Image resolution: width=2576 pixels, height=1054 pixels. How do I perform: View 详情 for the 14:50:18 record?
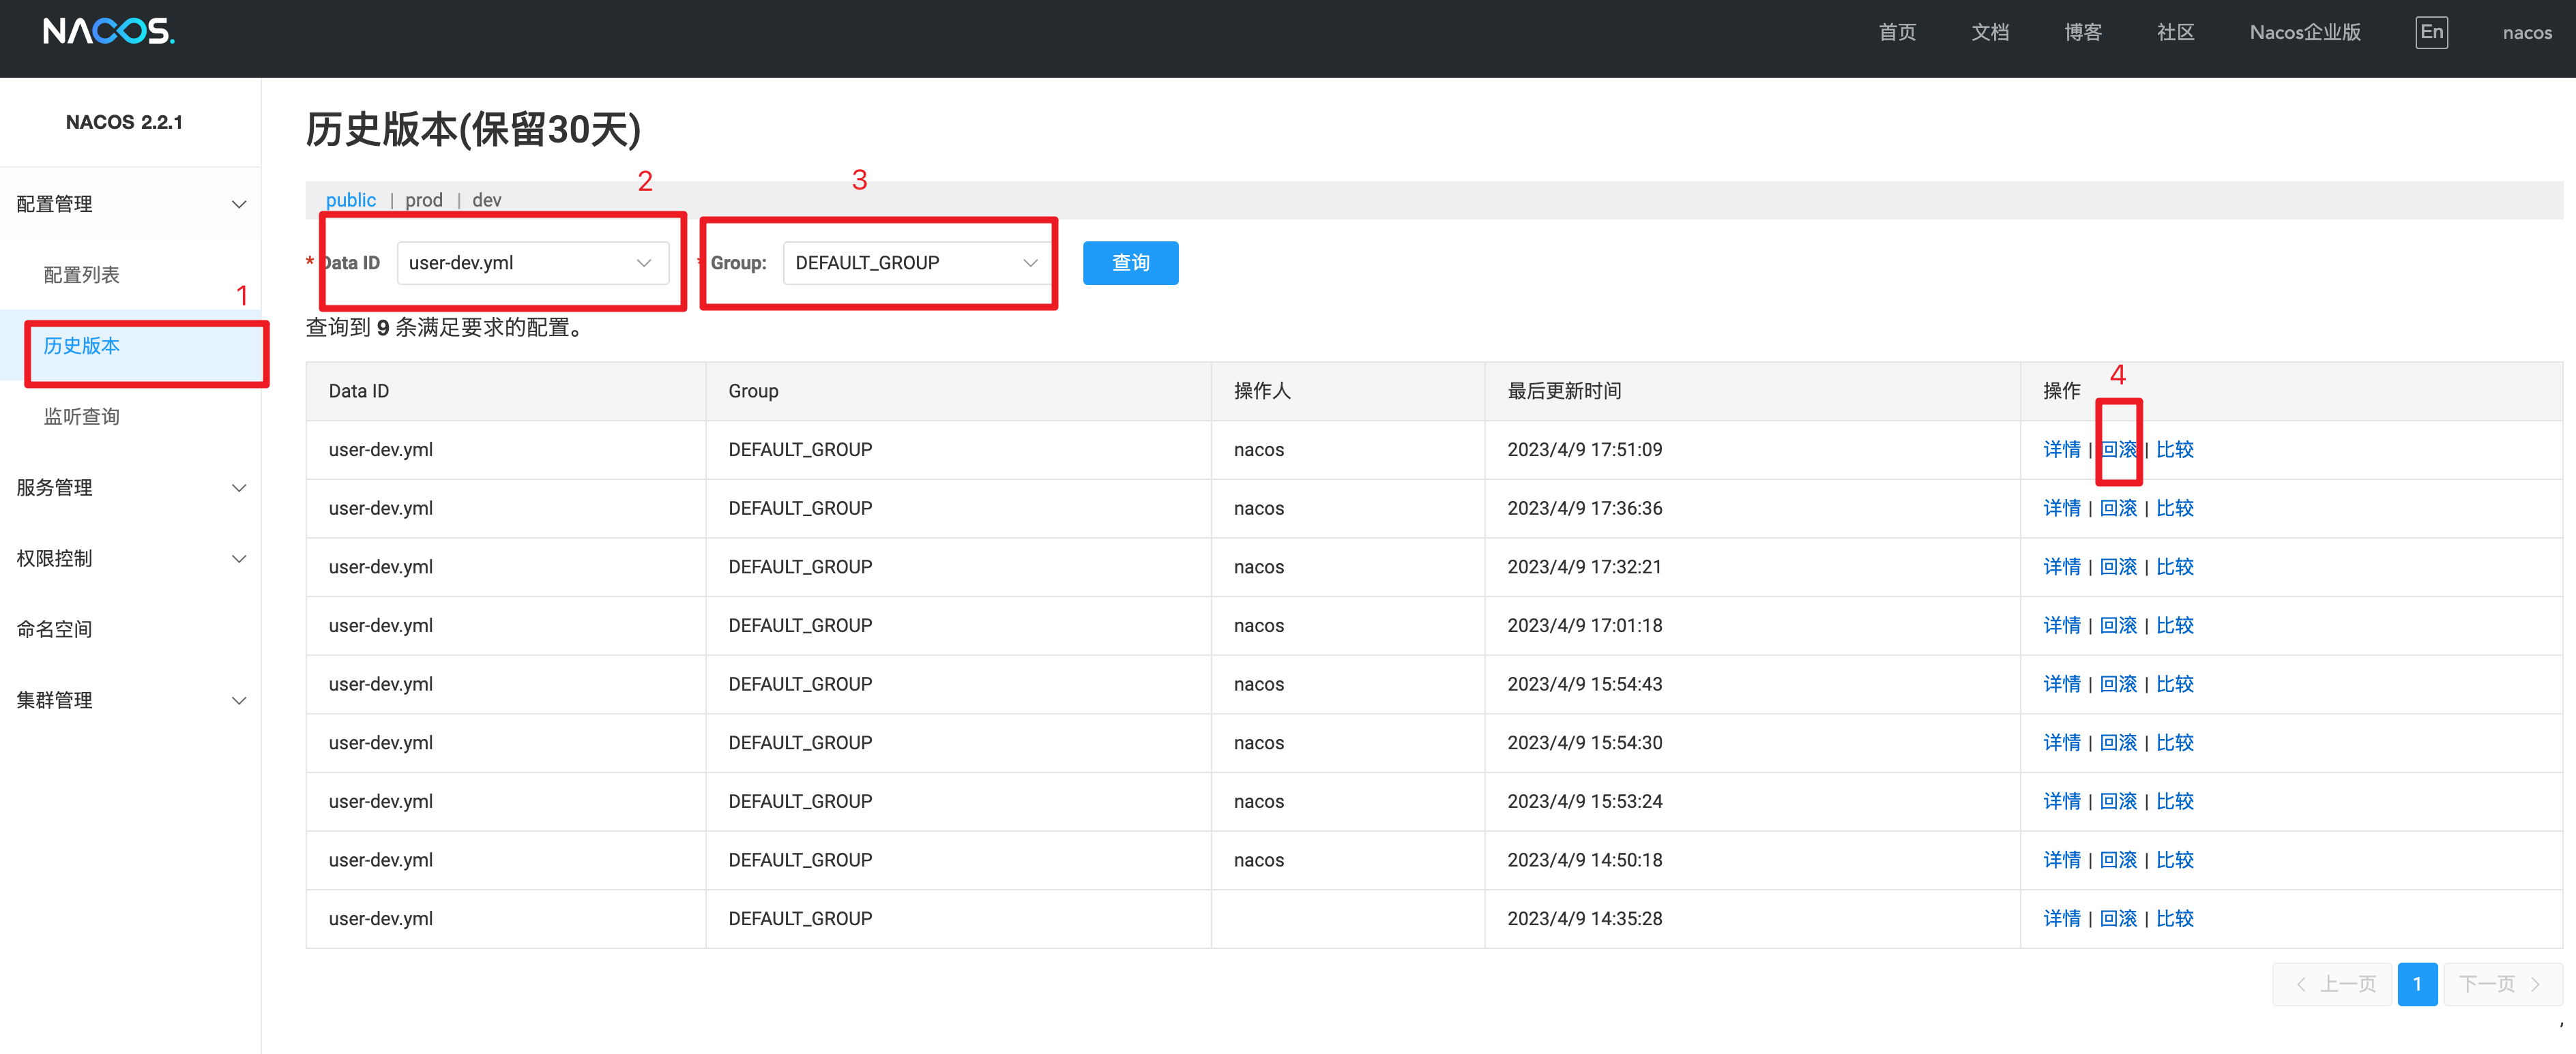(x=2061, y=860)
